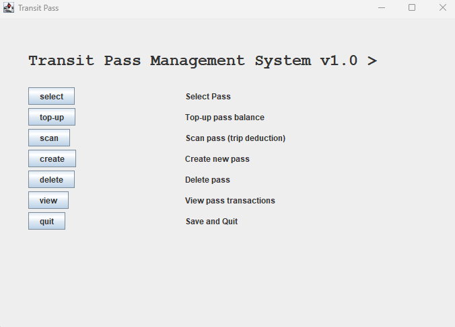Click the Create new pass label
Viewport: 455px width, 327px height.
pyautogui.click(x=217, y=159)
